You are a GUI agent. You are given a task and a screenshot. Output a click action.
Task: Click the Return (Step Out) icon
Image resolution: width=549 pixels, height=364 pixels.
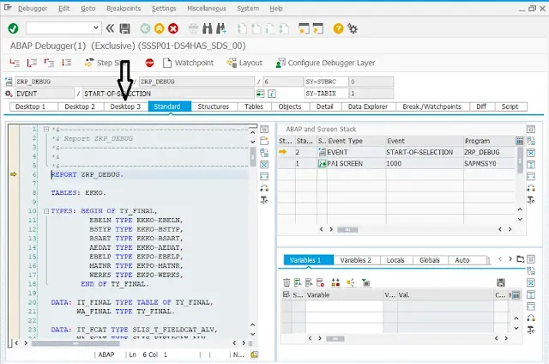click(49, 63)
